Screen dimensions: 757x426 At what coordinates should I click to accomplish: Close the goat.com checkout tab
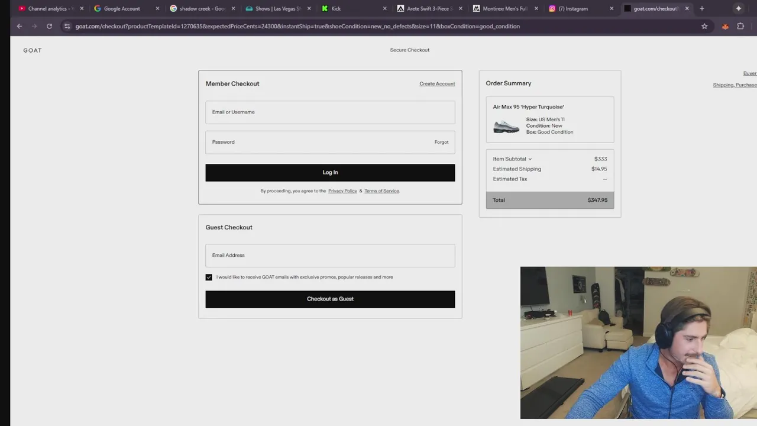click(x=687, y=8)
